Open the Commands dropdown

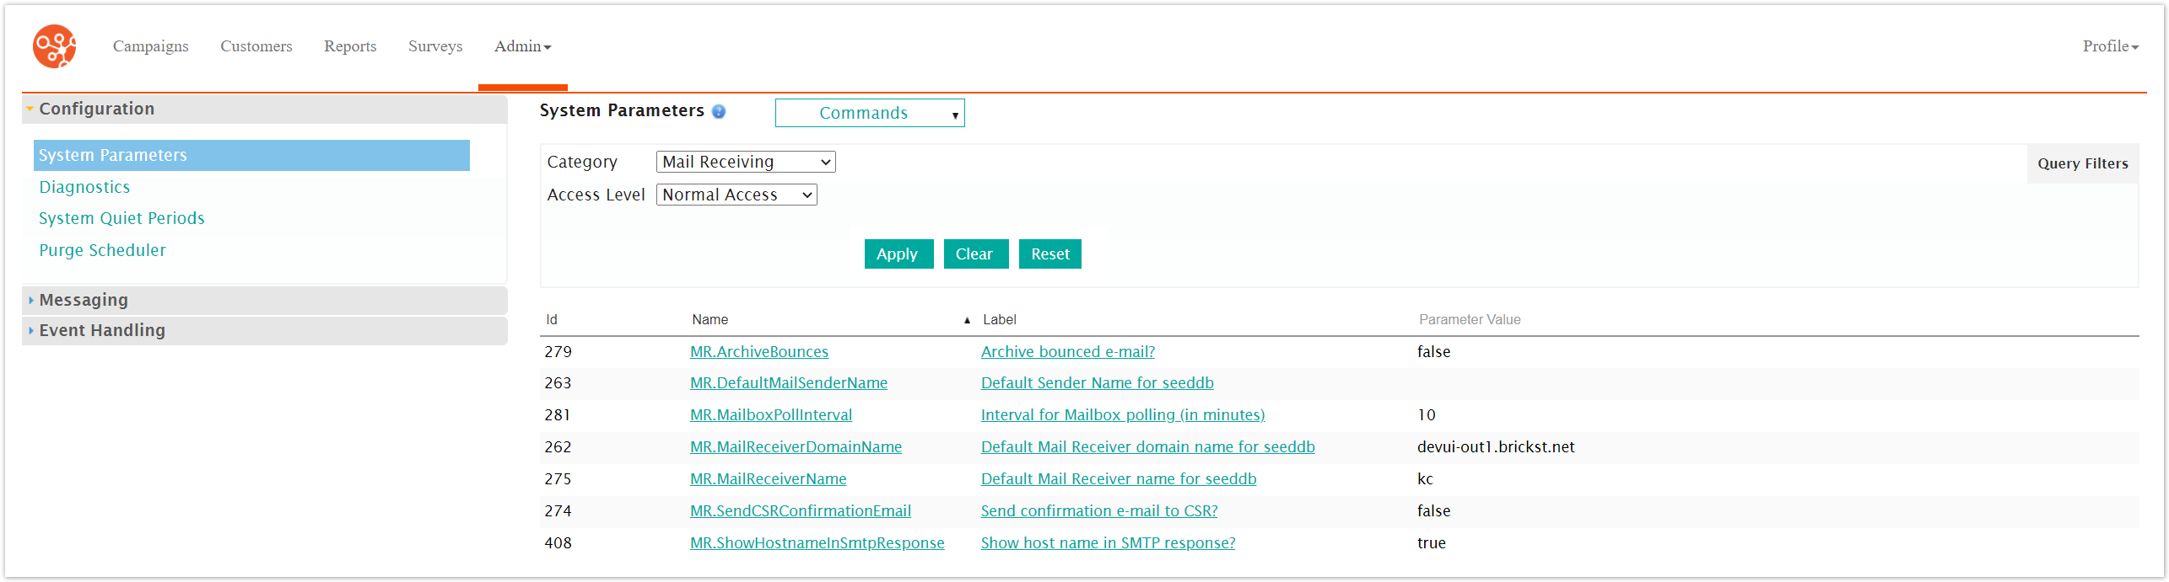pyautogui.click(x=870, y=113)
